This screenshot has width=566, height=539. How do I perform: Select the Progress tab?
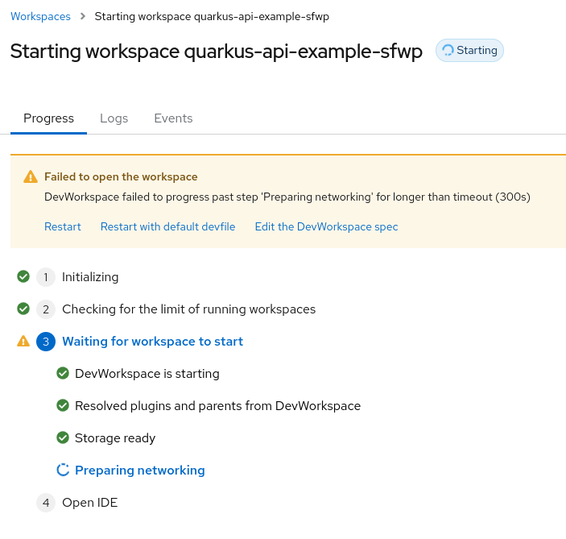pos(48,118)
